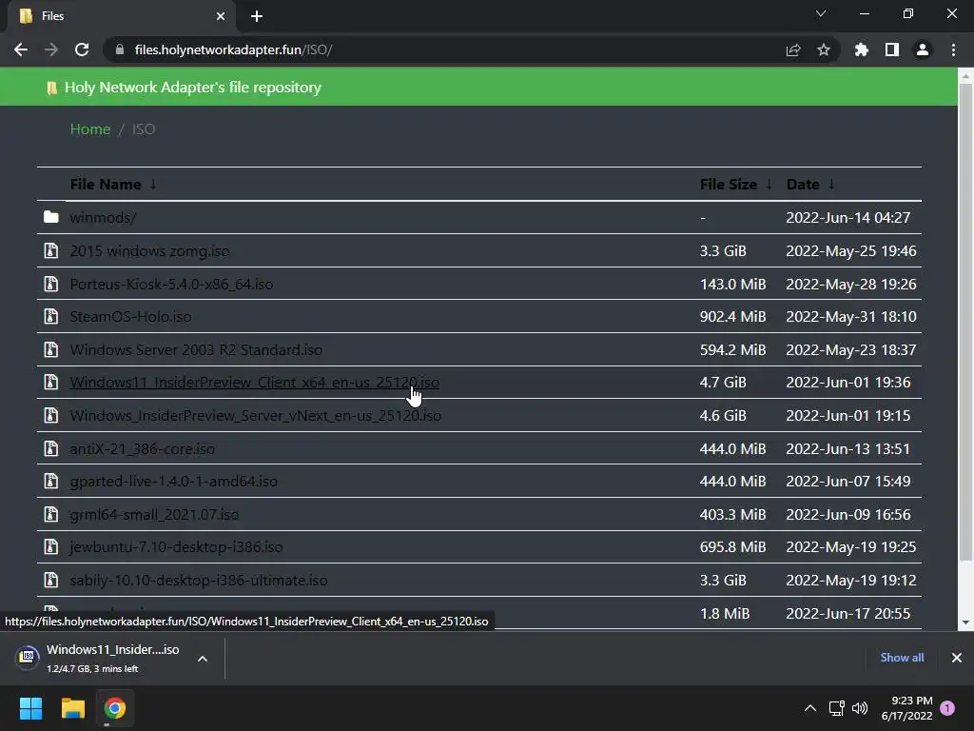Open the tab search chevron in the title bar

tap(821, 13)
